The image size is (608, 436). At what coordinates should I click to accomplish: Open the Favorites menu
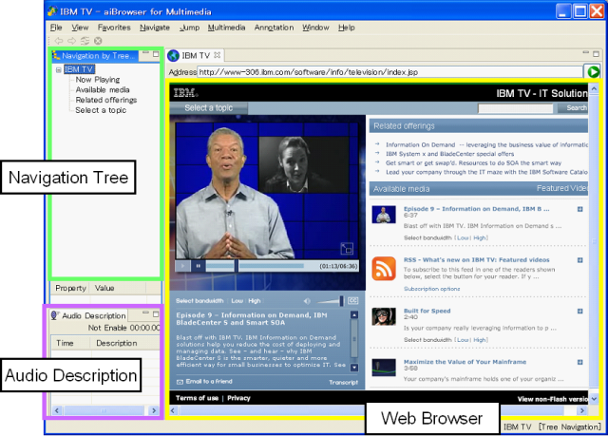[114, 28]
